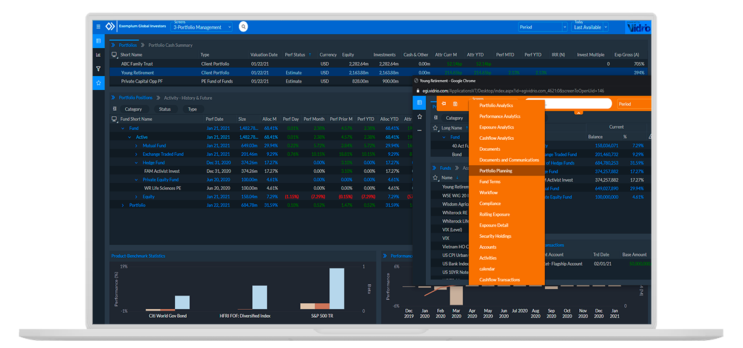Click the Product-Benchmark Statistics panel title
The width and height of the screenshot is (743, 348).
tap(138, 255)
